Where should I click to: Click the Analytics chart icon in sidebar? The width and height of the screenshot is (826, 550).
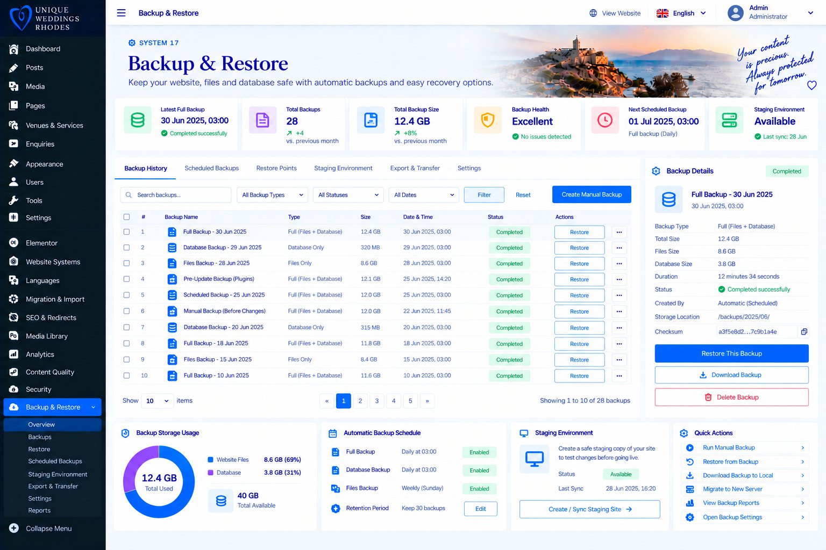(x=14, y=354)
